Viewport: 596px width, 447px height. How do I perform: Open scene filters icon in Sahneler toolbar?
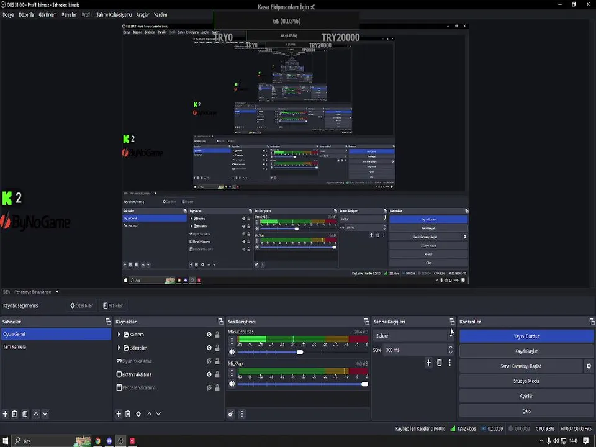pyautogui.click(x=25, y=414)
